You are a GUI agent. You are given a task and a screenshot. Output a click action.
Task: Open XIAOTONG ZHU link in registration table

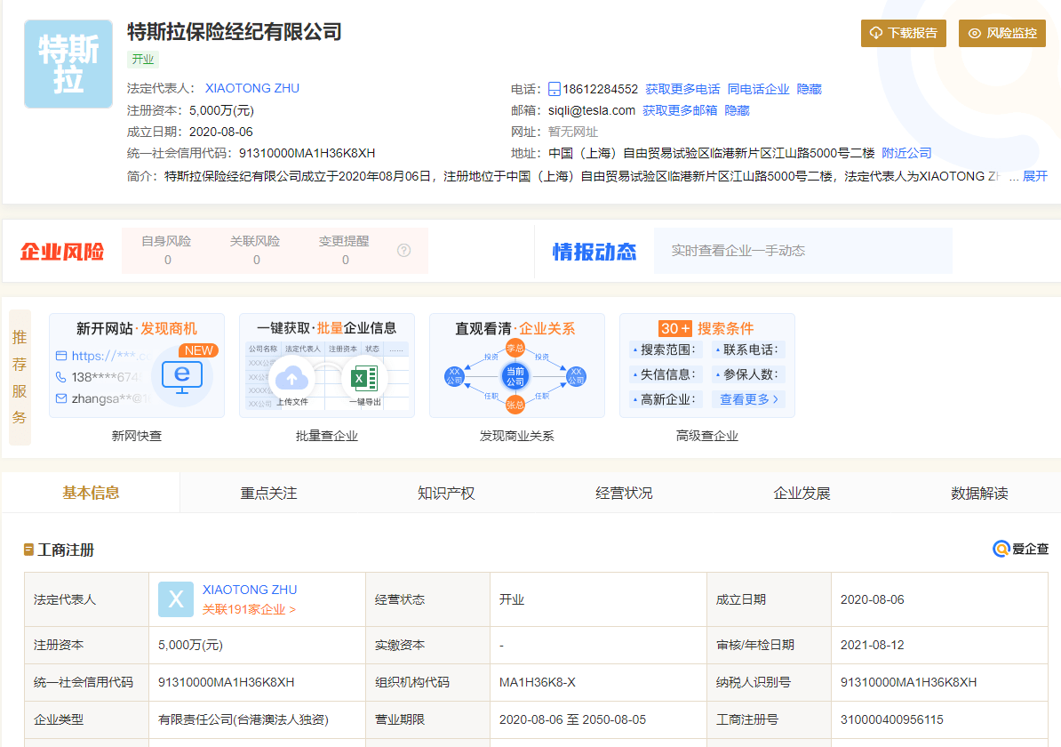click(250, 590)
